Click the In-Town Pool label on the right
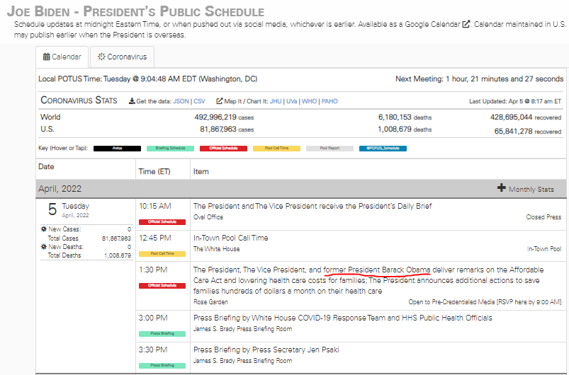Screen dimensions: 569x375 pyautogui.click(x=544, y=249)
